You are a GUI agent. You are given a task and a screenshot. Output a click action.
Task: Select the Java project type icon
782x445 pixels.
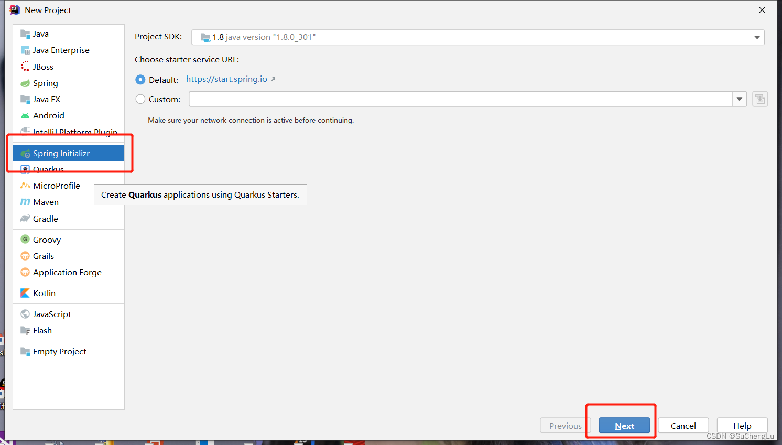[25, 34]
